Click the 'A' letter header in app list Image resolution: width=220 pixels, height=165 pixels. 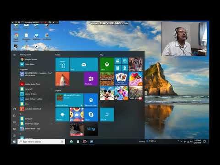(x=21, y=79)
